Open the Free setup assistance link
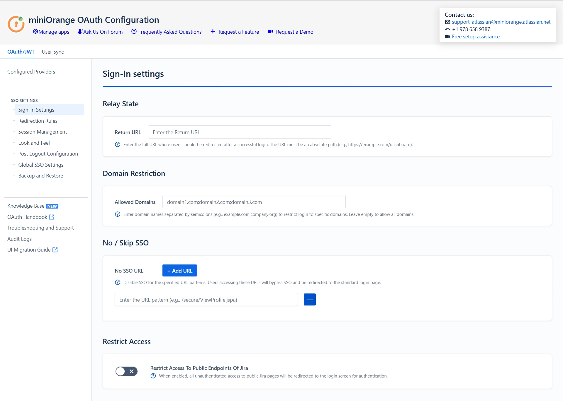Image resolution: width=563 pixels, height=401 pixels. [x=476, y=37]
